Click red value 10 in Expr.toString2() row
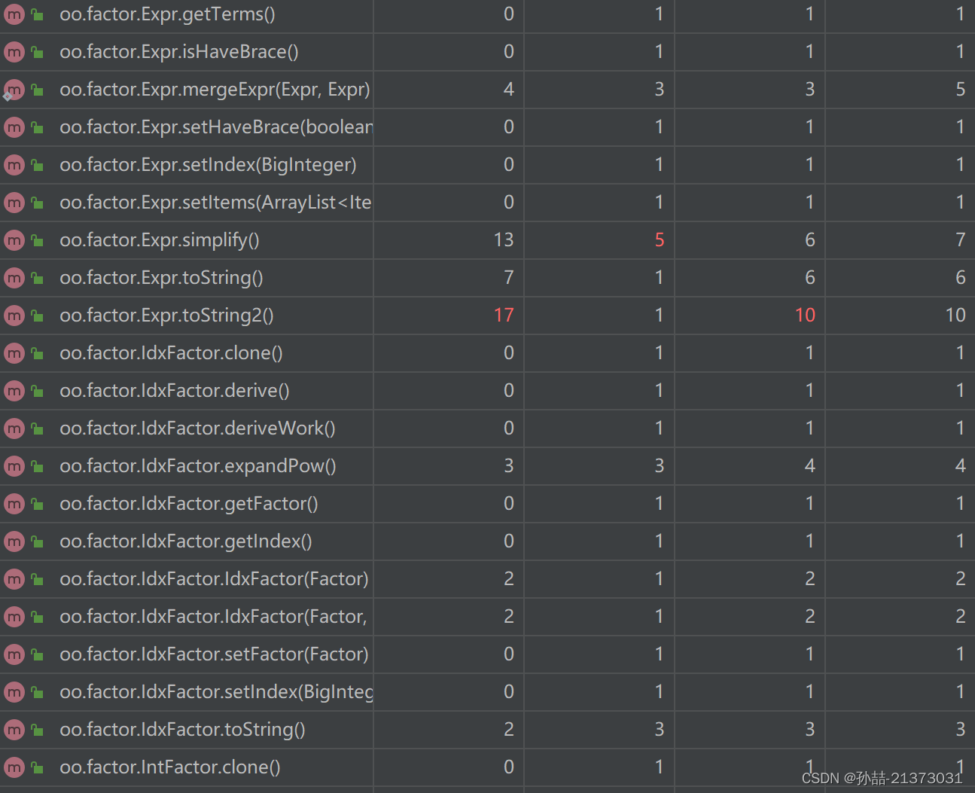Viewport: 975px width, 793px height. pyautogui.click(x=805, y=316)
